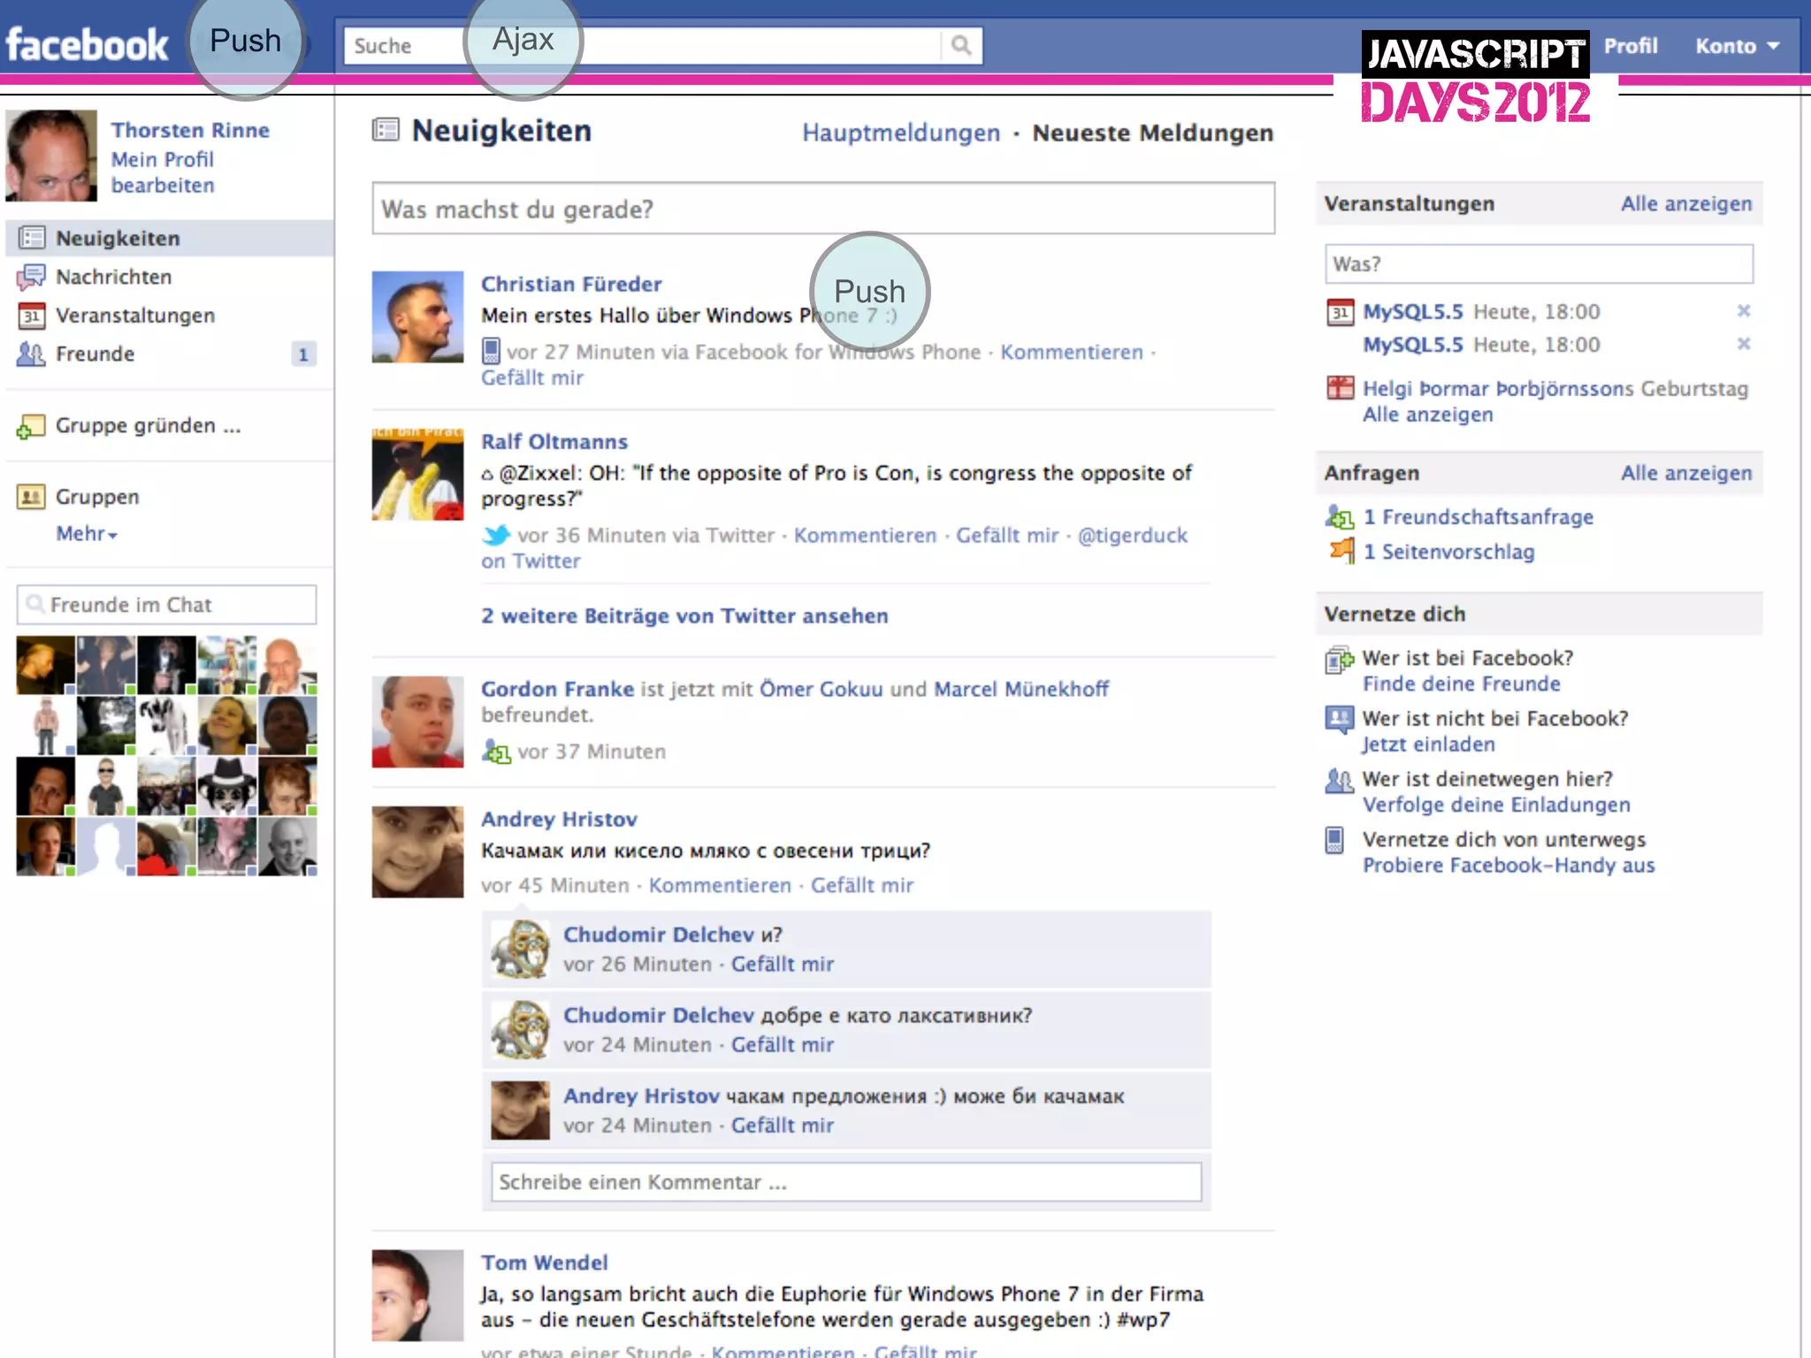
Task: Click Kommentieren under Christian Füreder's post
Action: click(1071, 352)
